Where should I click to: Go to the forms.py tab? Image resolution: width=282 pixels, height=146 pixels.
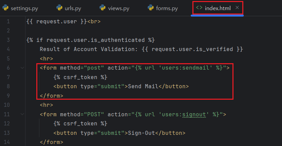(167, 8)
